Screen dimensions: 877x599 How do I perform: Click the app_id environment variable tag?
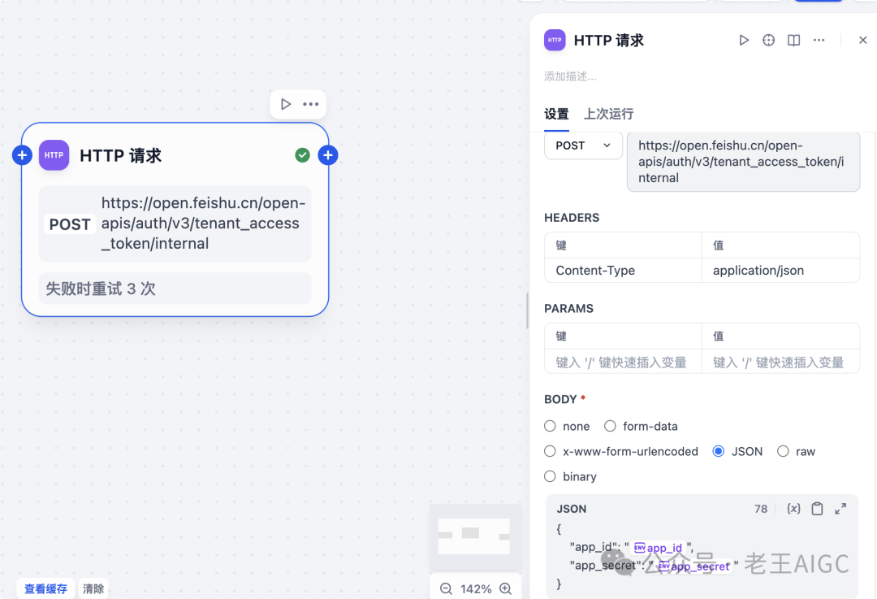(659, 548)
